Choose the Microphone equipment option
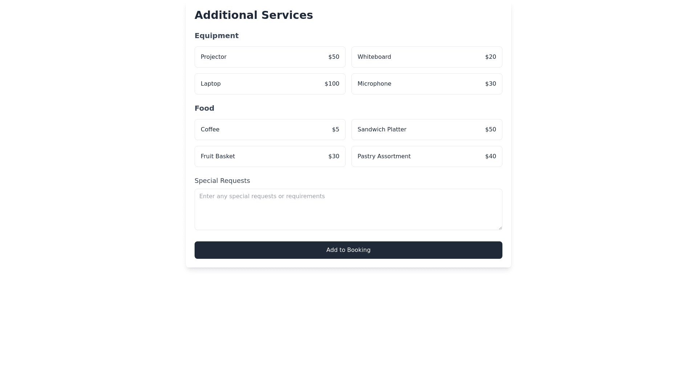This screenshot has width=697, height=392. (x=427, y=84)
